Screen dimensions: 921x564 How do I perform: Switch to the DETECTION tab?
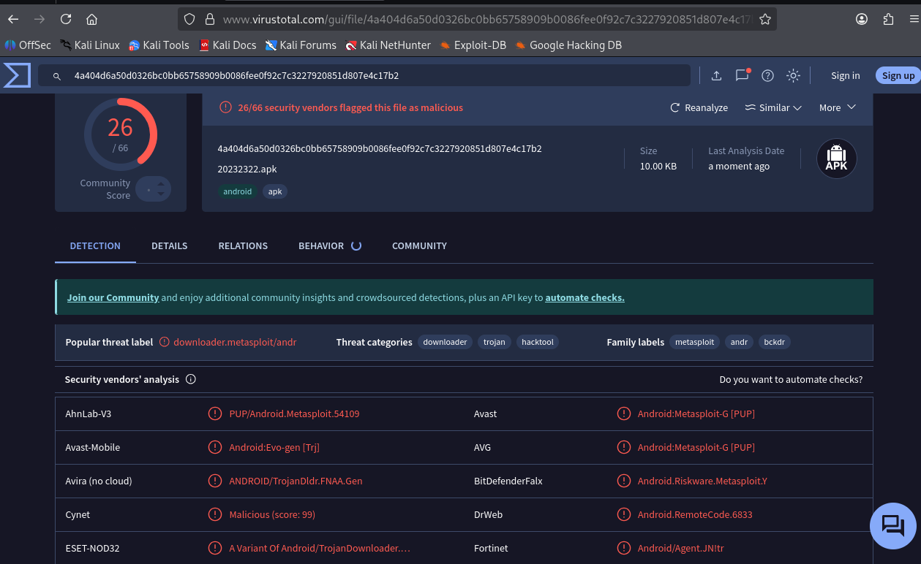(x=95, y=245)
